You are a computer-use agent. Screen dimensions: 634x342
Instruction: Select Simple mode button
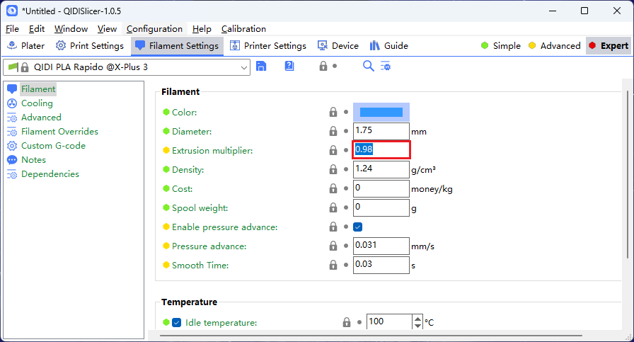click(x=500, y=46)
